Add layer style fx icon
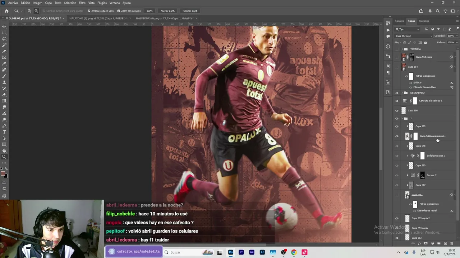460x258 pixels. point(419,243)
